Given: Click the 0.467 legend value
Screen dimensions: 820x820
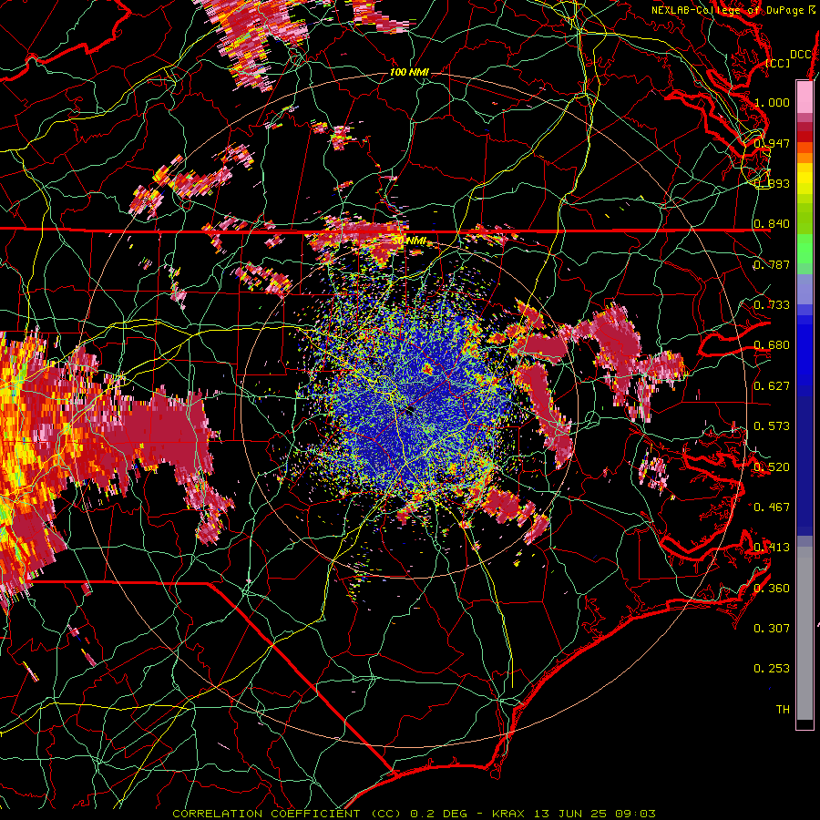Looking at the screenshot, I should pos(772,507).
